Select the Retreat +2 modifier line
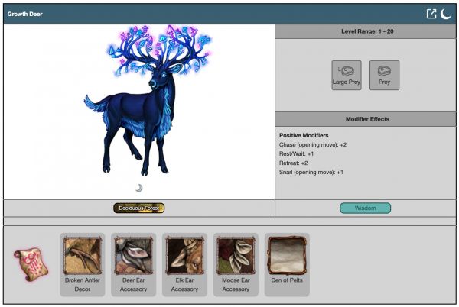459x307 pixels. coord(294,163)
